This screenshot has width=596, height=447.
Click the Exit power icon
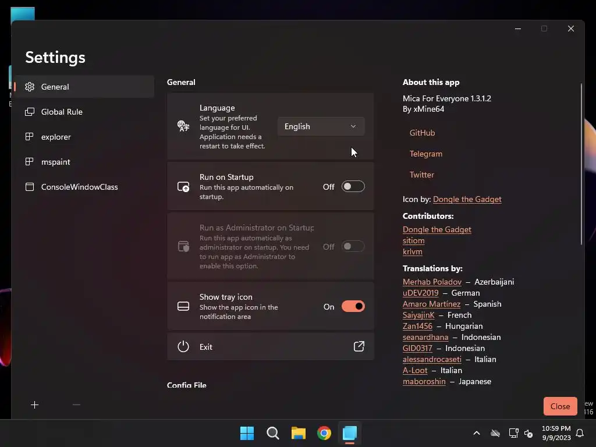click(x=183, y=347)
